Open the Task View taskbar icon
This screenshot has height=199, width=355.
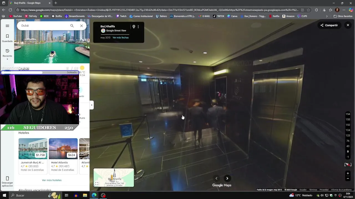click(67, 195)
